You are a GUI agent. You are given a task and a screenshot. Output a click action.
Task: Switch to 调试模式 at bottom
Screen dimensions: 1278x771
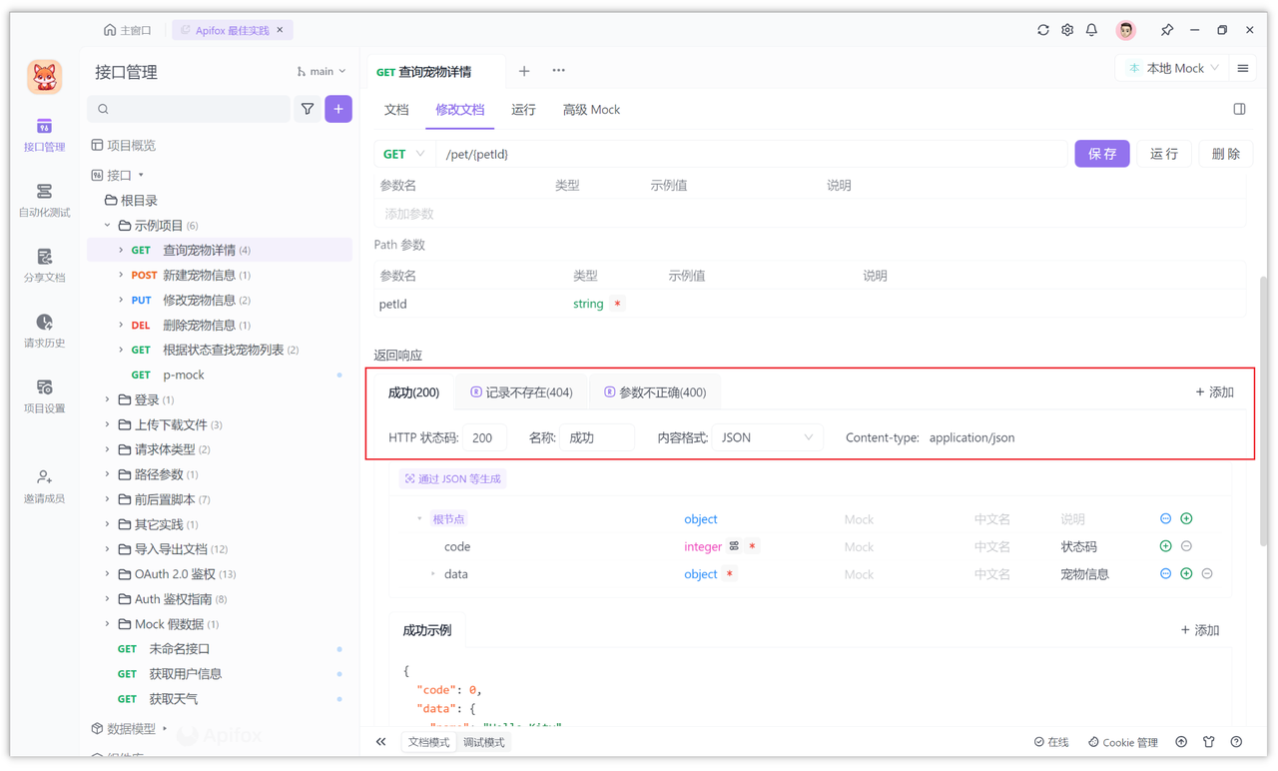[484, 742]
